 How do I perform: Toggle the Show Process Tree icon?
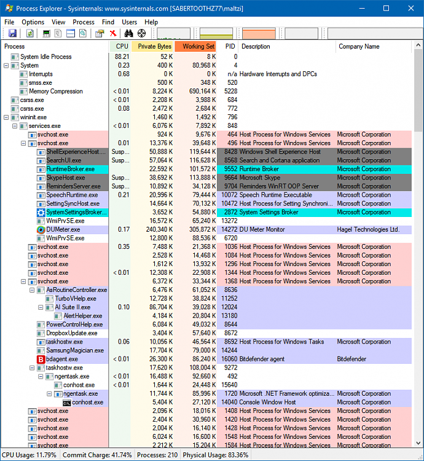58,33
